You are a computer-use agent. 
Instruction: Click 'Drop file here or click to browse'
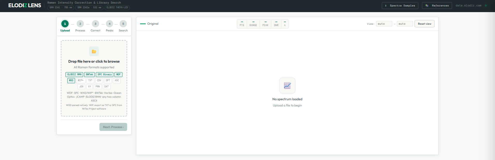(x=94, y=61)
